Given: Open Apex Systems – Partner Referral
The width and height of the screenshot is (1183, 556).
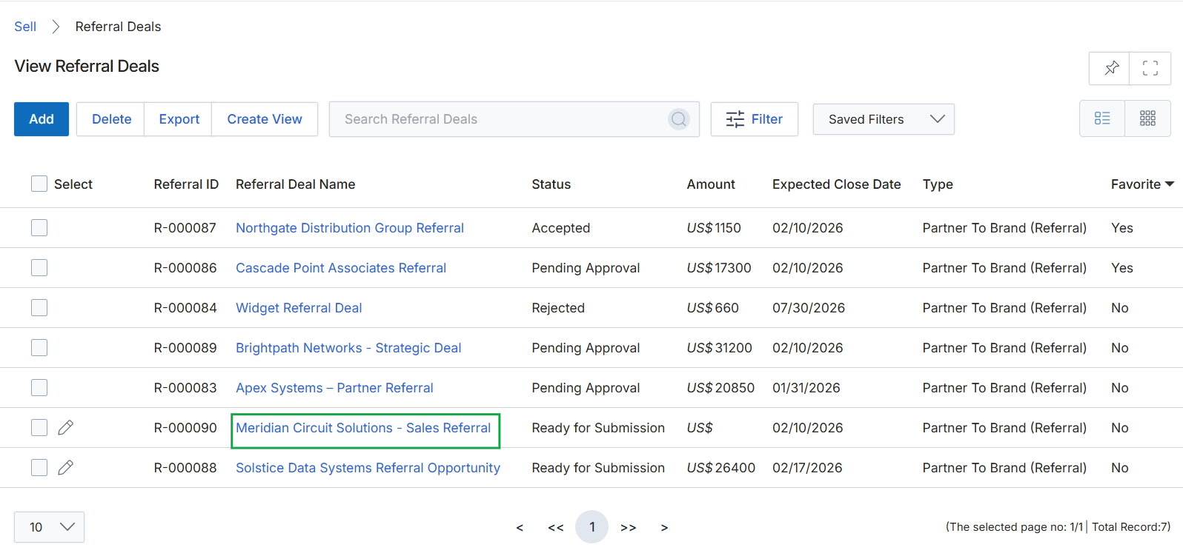Looking at the screenshot, I should click(334, 388).
